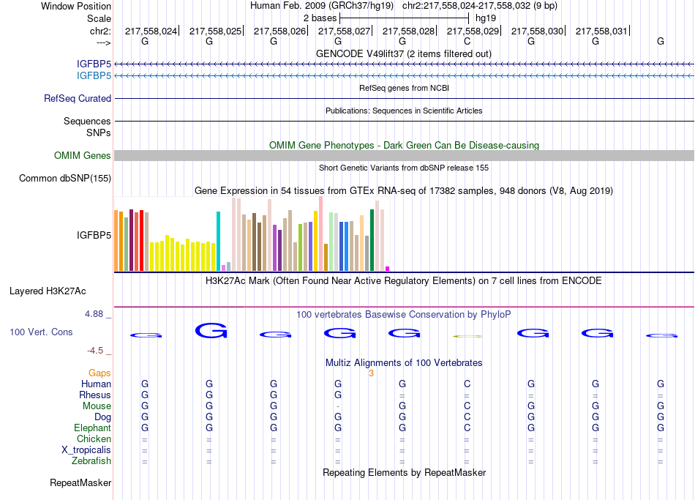The width and height of the screenshot is (695, 500).
Task: Click the Sequences track label
Action: pyautogui.click(x=87, y=121)
